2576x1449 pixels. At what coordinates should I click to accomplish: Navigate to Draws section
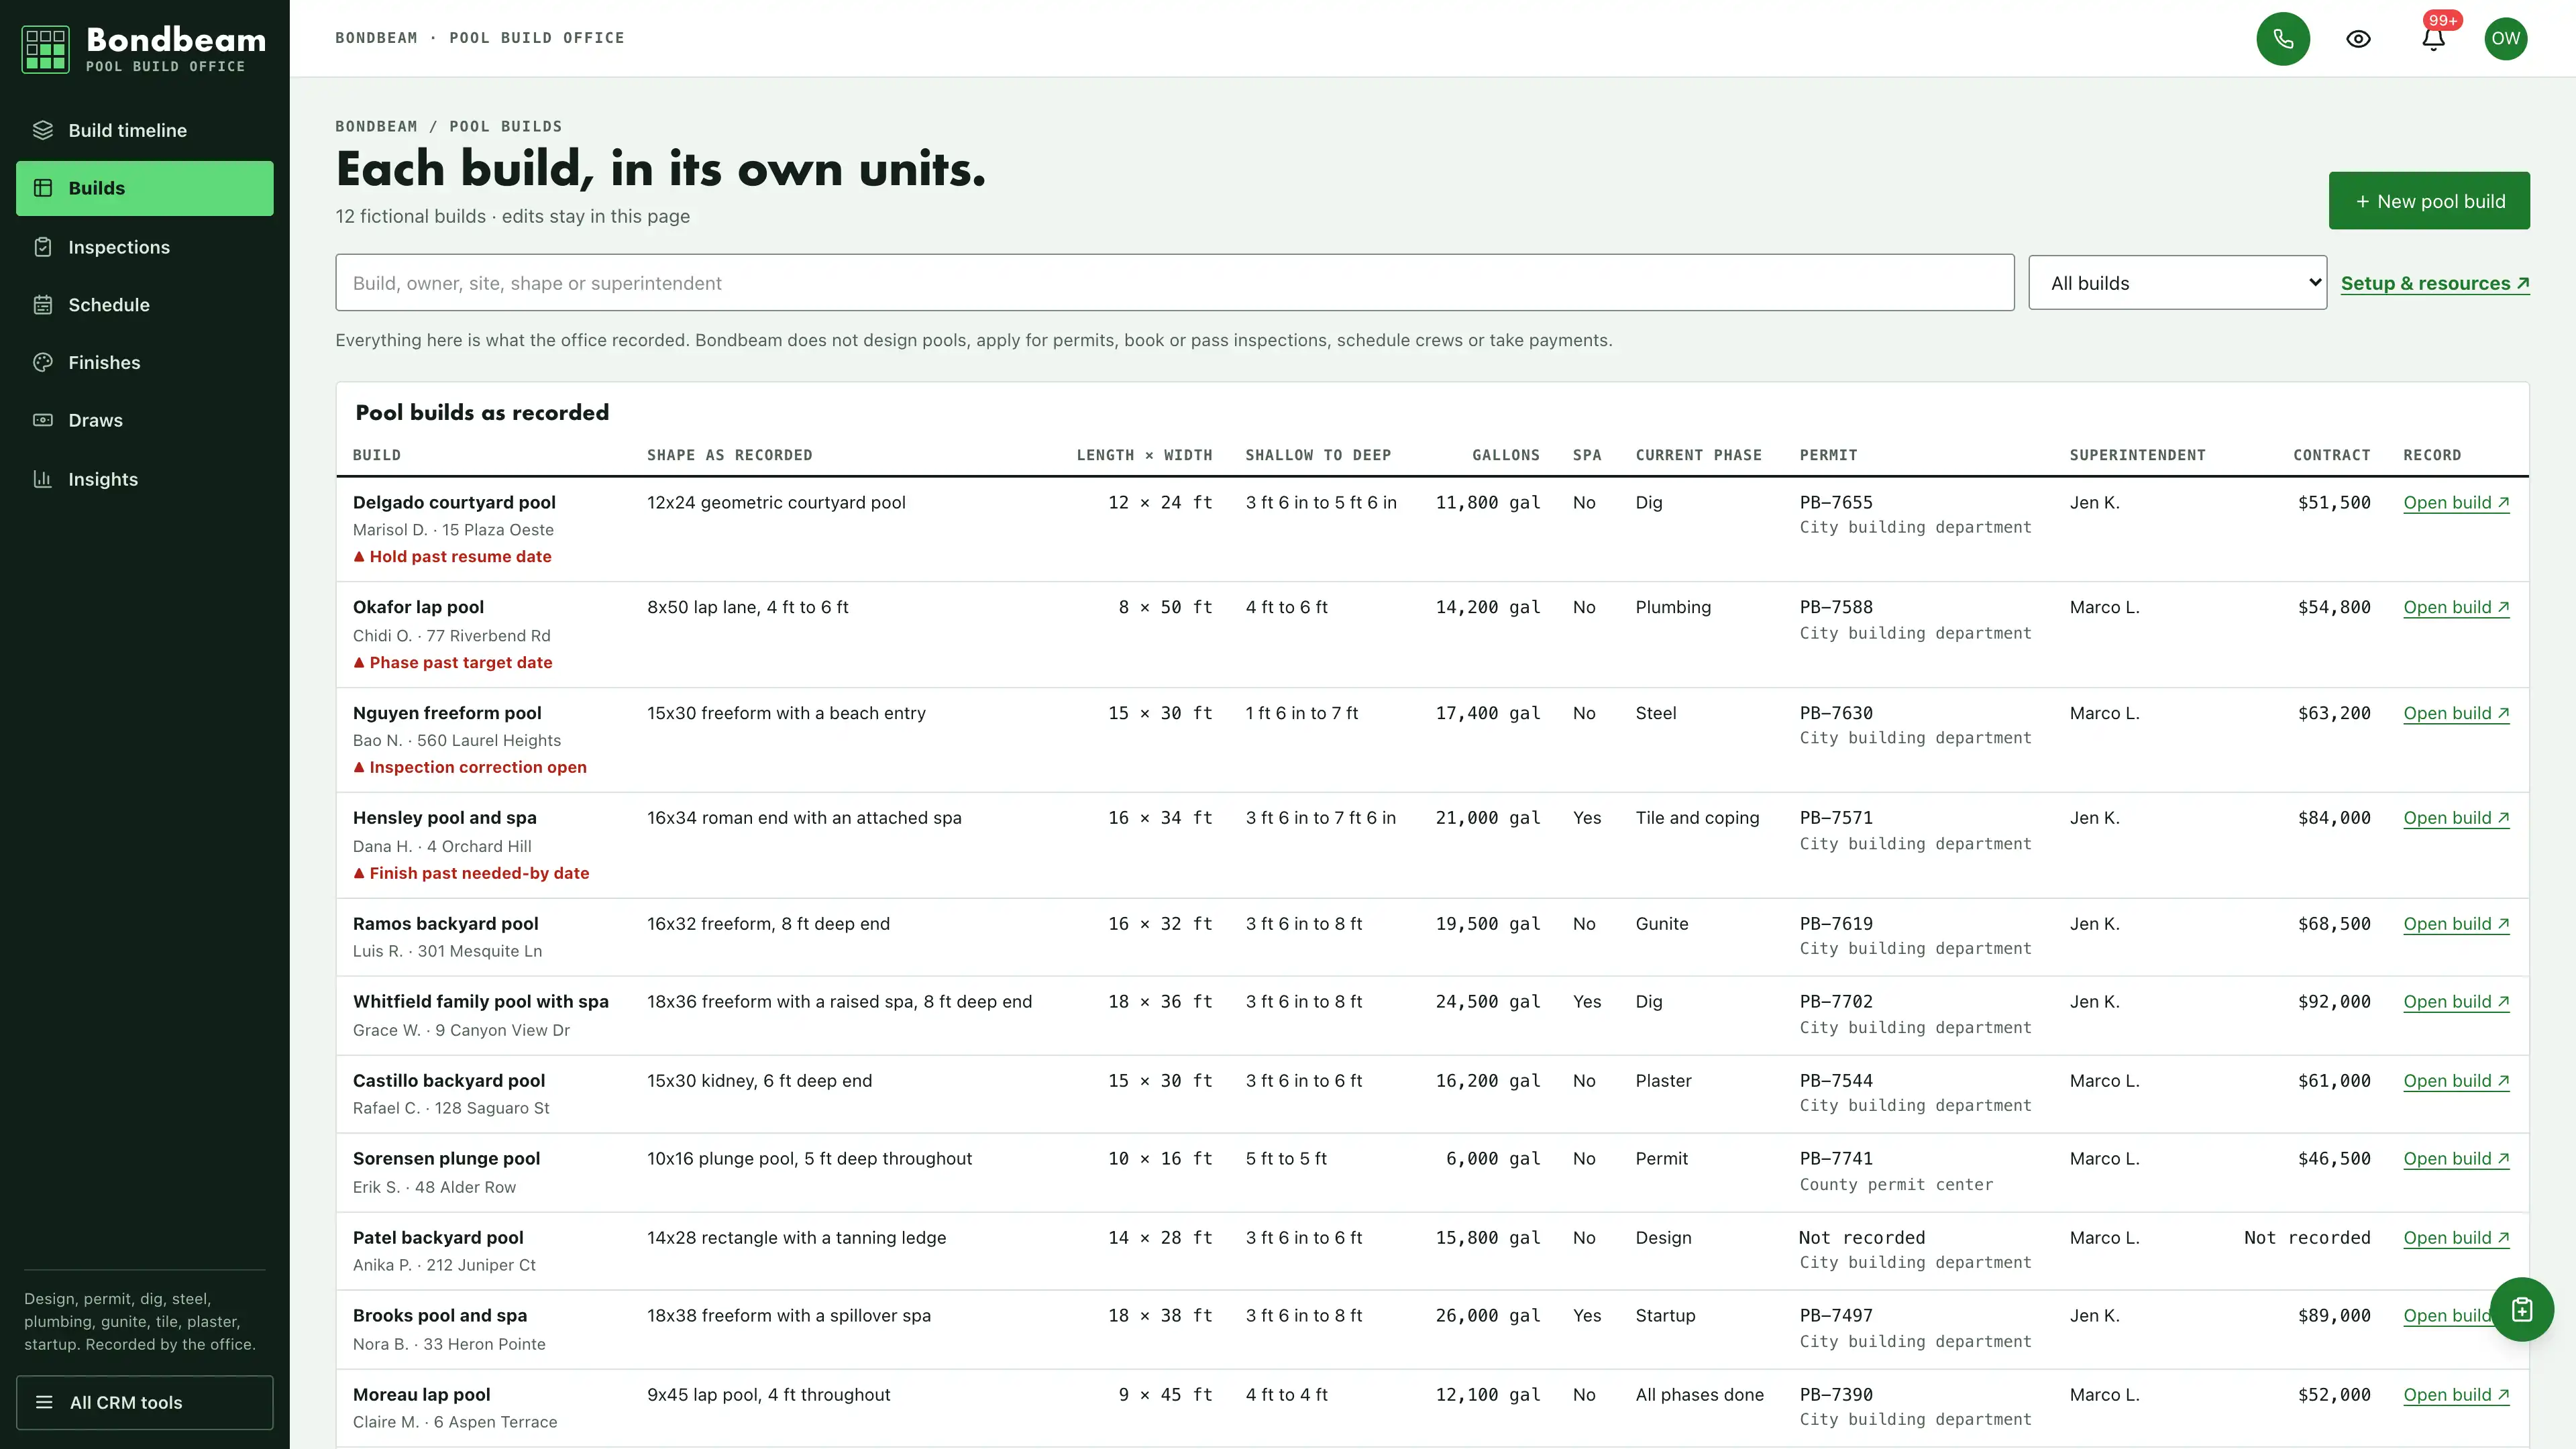(x=144, y=420)
